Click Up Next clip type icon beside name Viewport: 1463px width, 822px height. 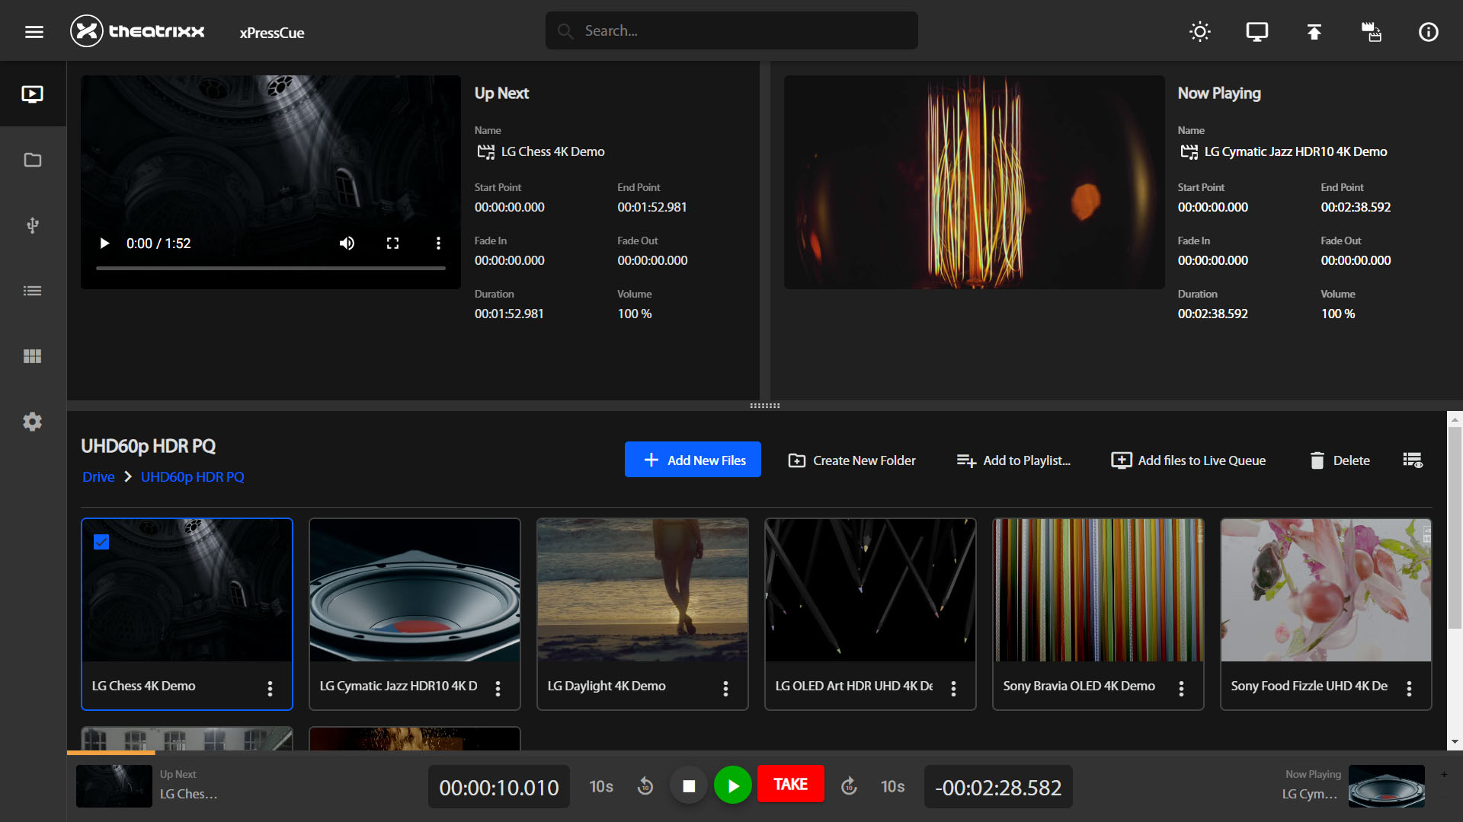point(486,152)
